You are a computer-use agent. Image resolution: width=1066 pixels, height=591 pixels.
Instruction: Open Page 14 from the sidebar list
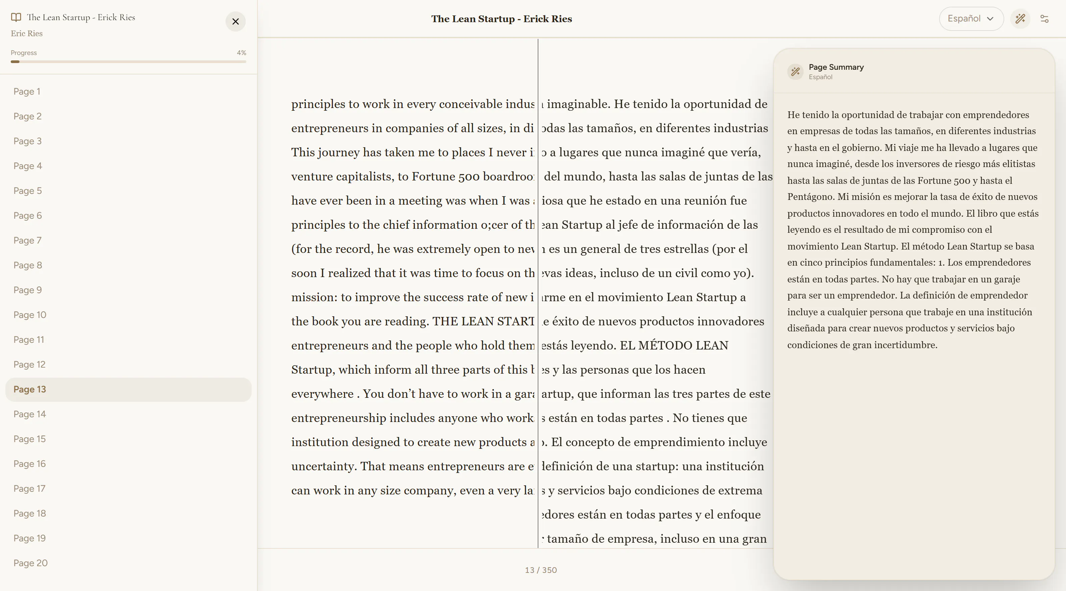pyautogui.click(x=128, y=414)
